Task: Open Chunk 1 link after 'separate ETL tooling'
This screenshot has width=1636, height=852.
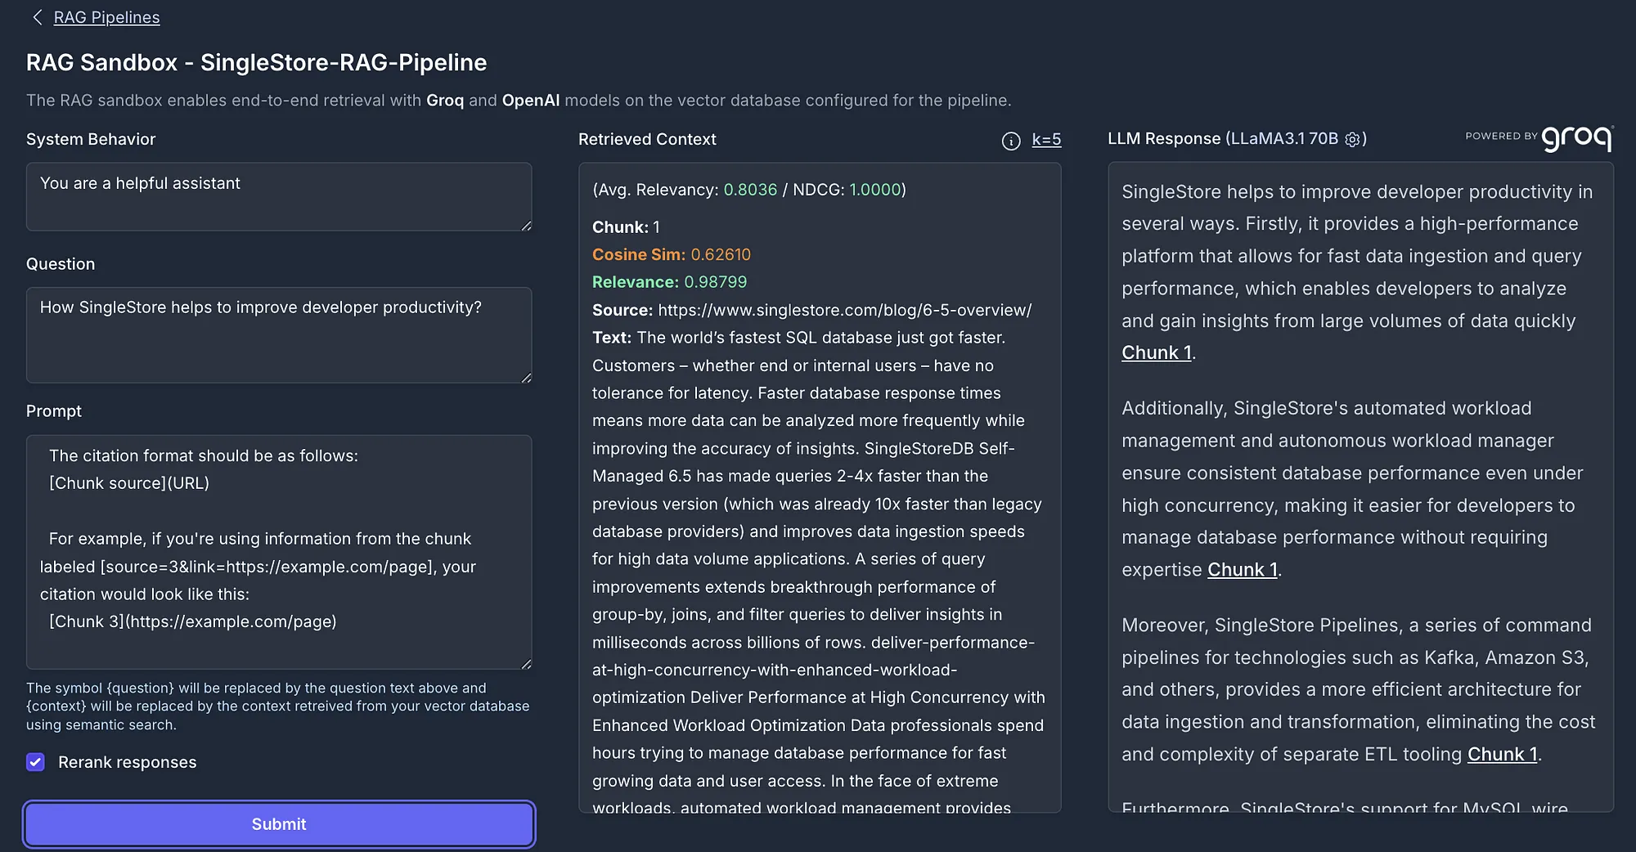Action: click(1503, 754)
